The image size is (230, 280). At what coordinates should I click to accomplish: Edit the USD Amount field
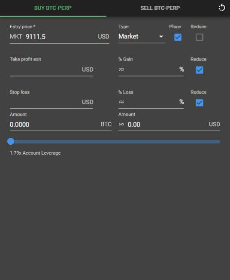[169, 125]
